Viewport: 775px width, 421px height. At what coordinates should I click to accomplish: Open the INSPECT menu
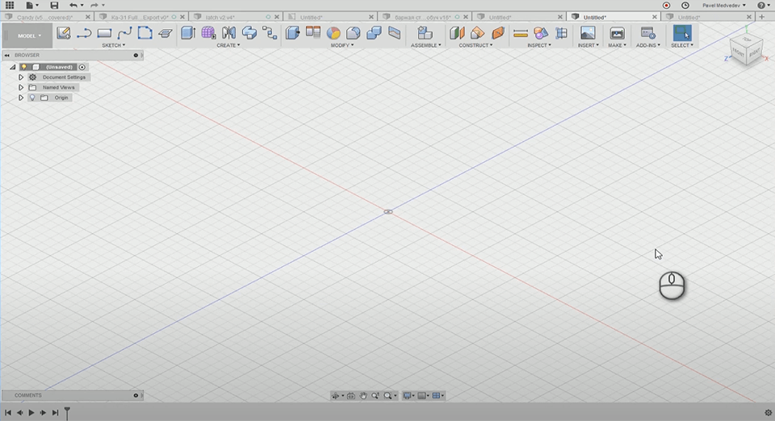[538, 45]
